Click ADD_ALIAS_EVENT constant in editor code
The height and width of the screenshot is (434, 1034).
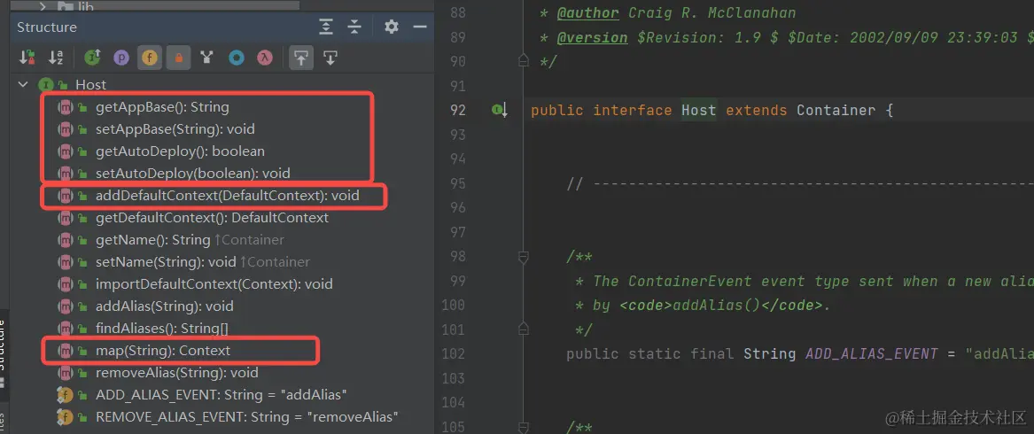[871, 354]
